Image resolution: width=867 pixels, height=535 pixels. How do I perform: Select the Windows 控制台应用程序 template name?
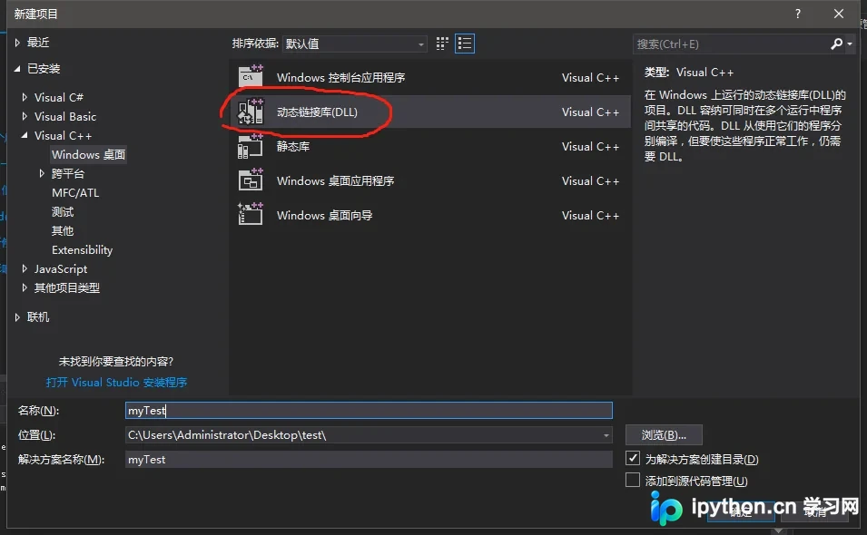tap(340, 77)
